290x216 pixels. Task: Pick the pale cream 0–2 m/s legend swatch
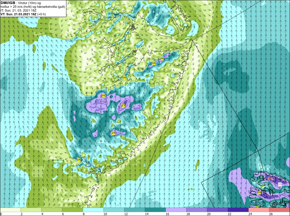pos(10,210)
